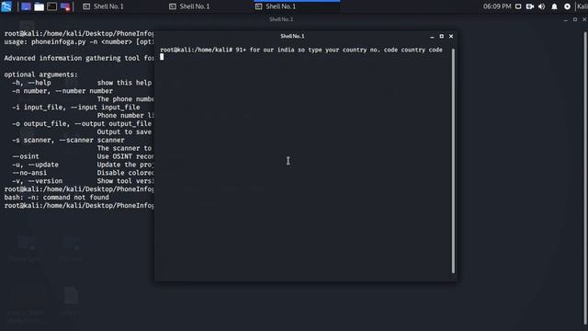
Task: Launch the file manager from the panel
Action: (x=39, y=6)
